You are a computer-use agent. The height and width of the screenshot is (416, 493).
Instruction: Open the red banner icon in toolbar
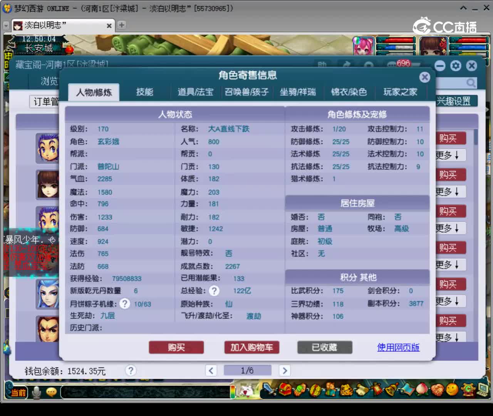coord(377,389)
